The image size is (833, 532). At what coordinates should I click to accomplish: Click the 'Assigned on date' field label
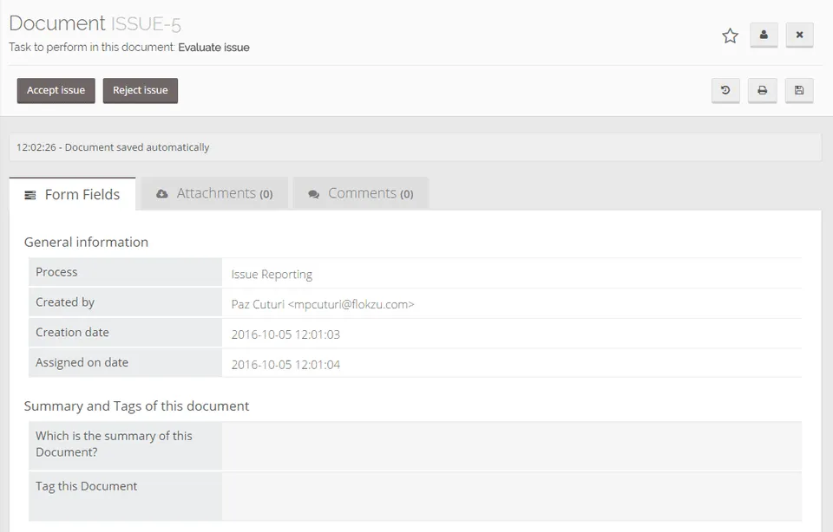[x=82, y=362]
